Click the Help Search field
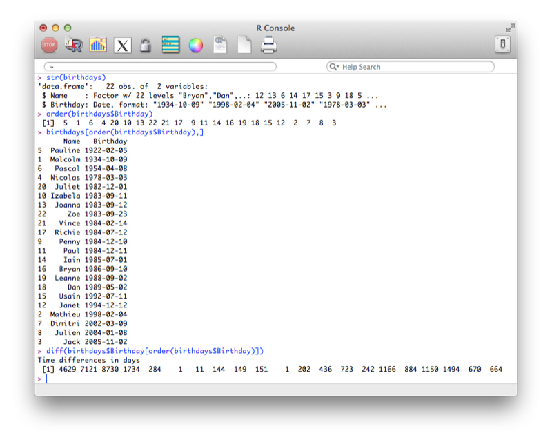The height and width of the screenshot is (444, 552). point(410,67)
